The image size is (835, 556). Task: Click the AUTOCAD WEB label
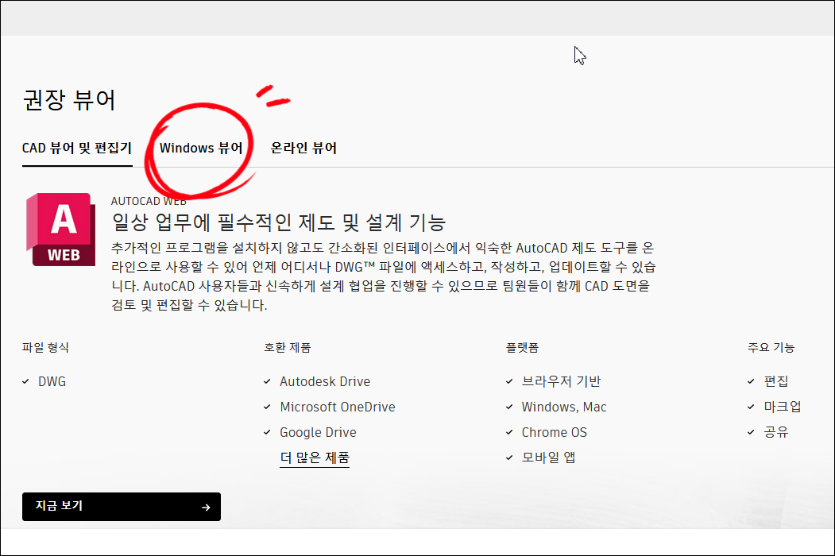pos(149,201)
